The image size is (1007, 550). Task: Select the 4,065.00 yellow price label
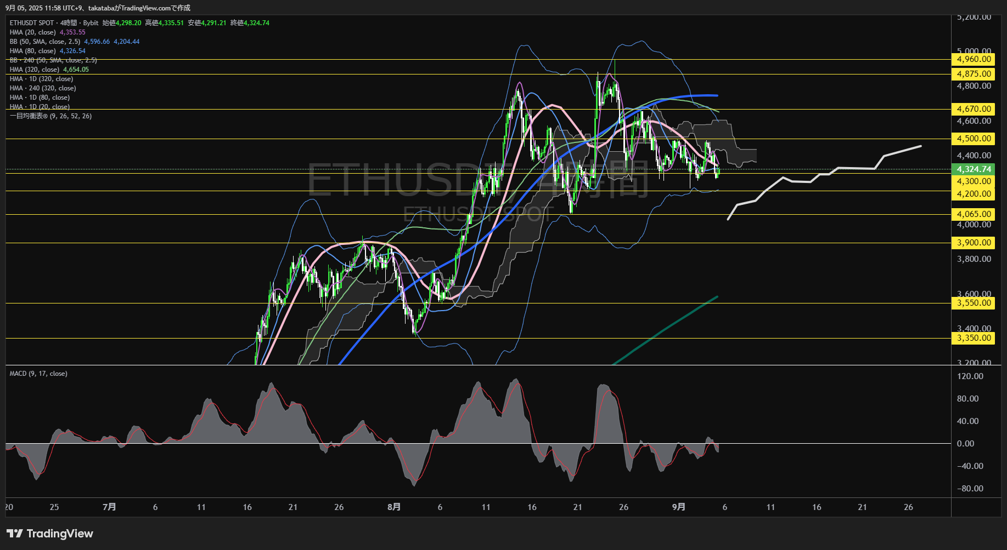coord(974,214)
